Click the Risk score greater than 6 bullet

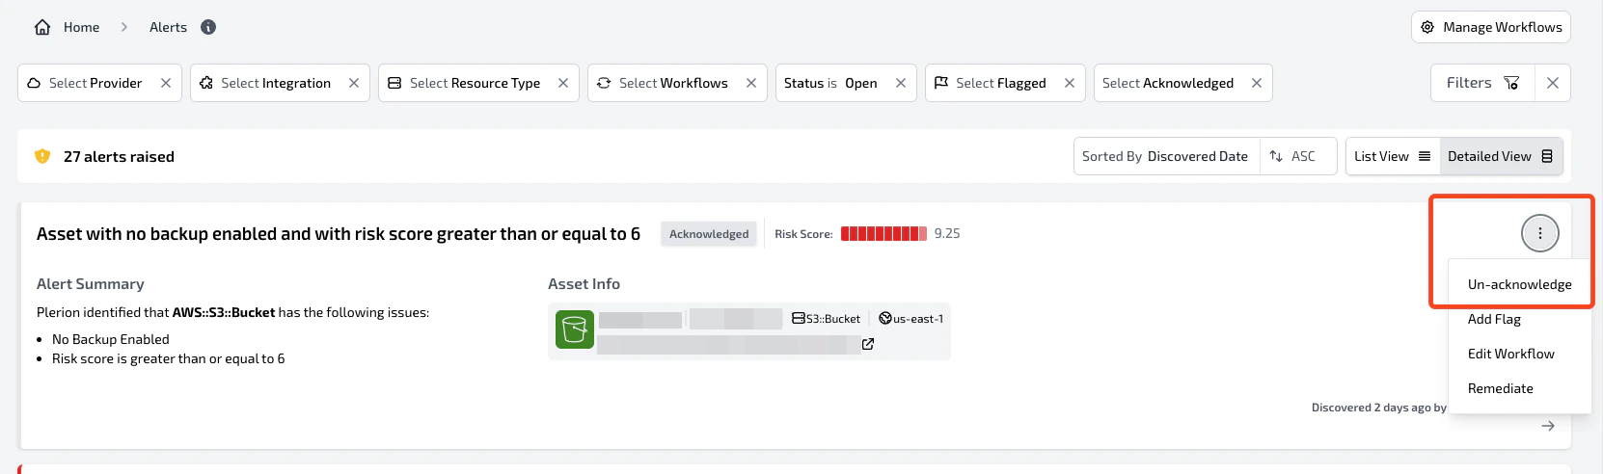(x=169, y=358)
